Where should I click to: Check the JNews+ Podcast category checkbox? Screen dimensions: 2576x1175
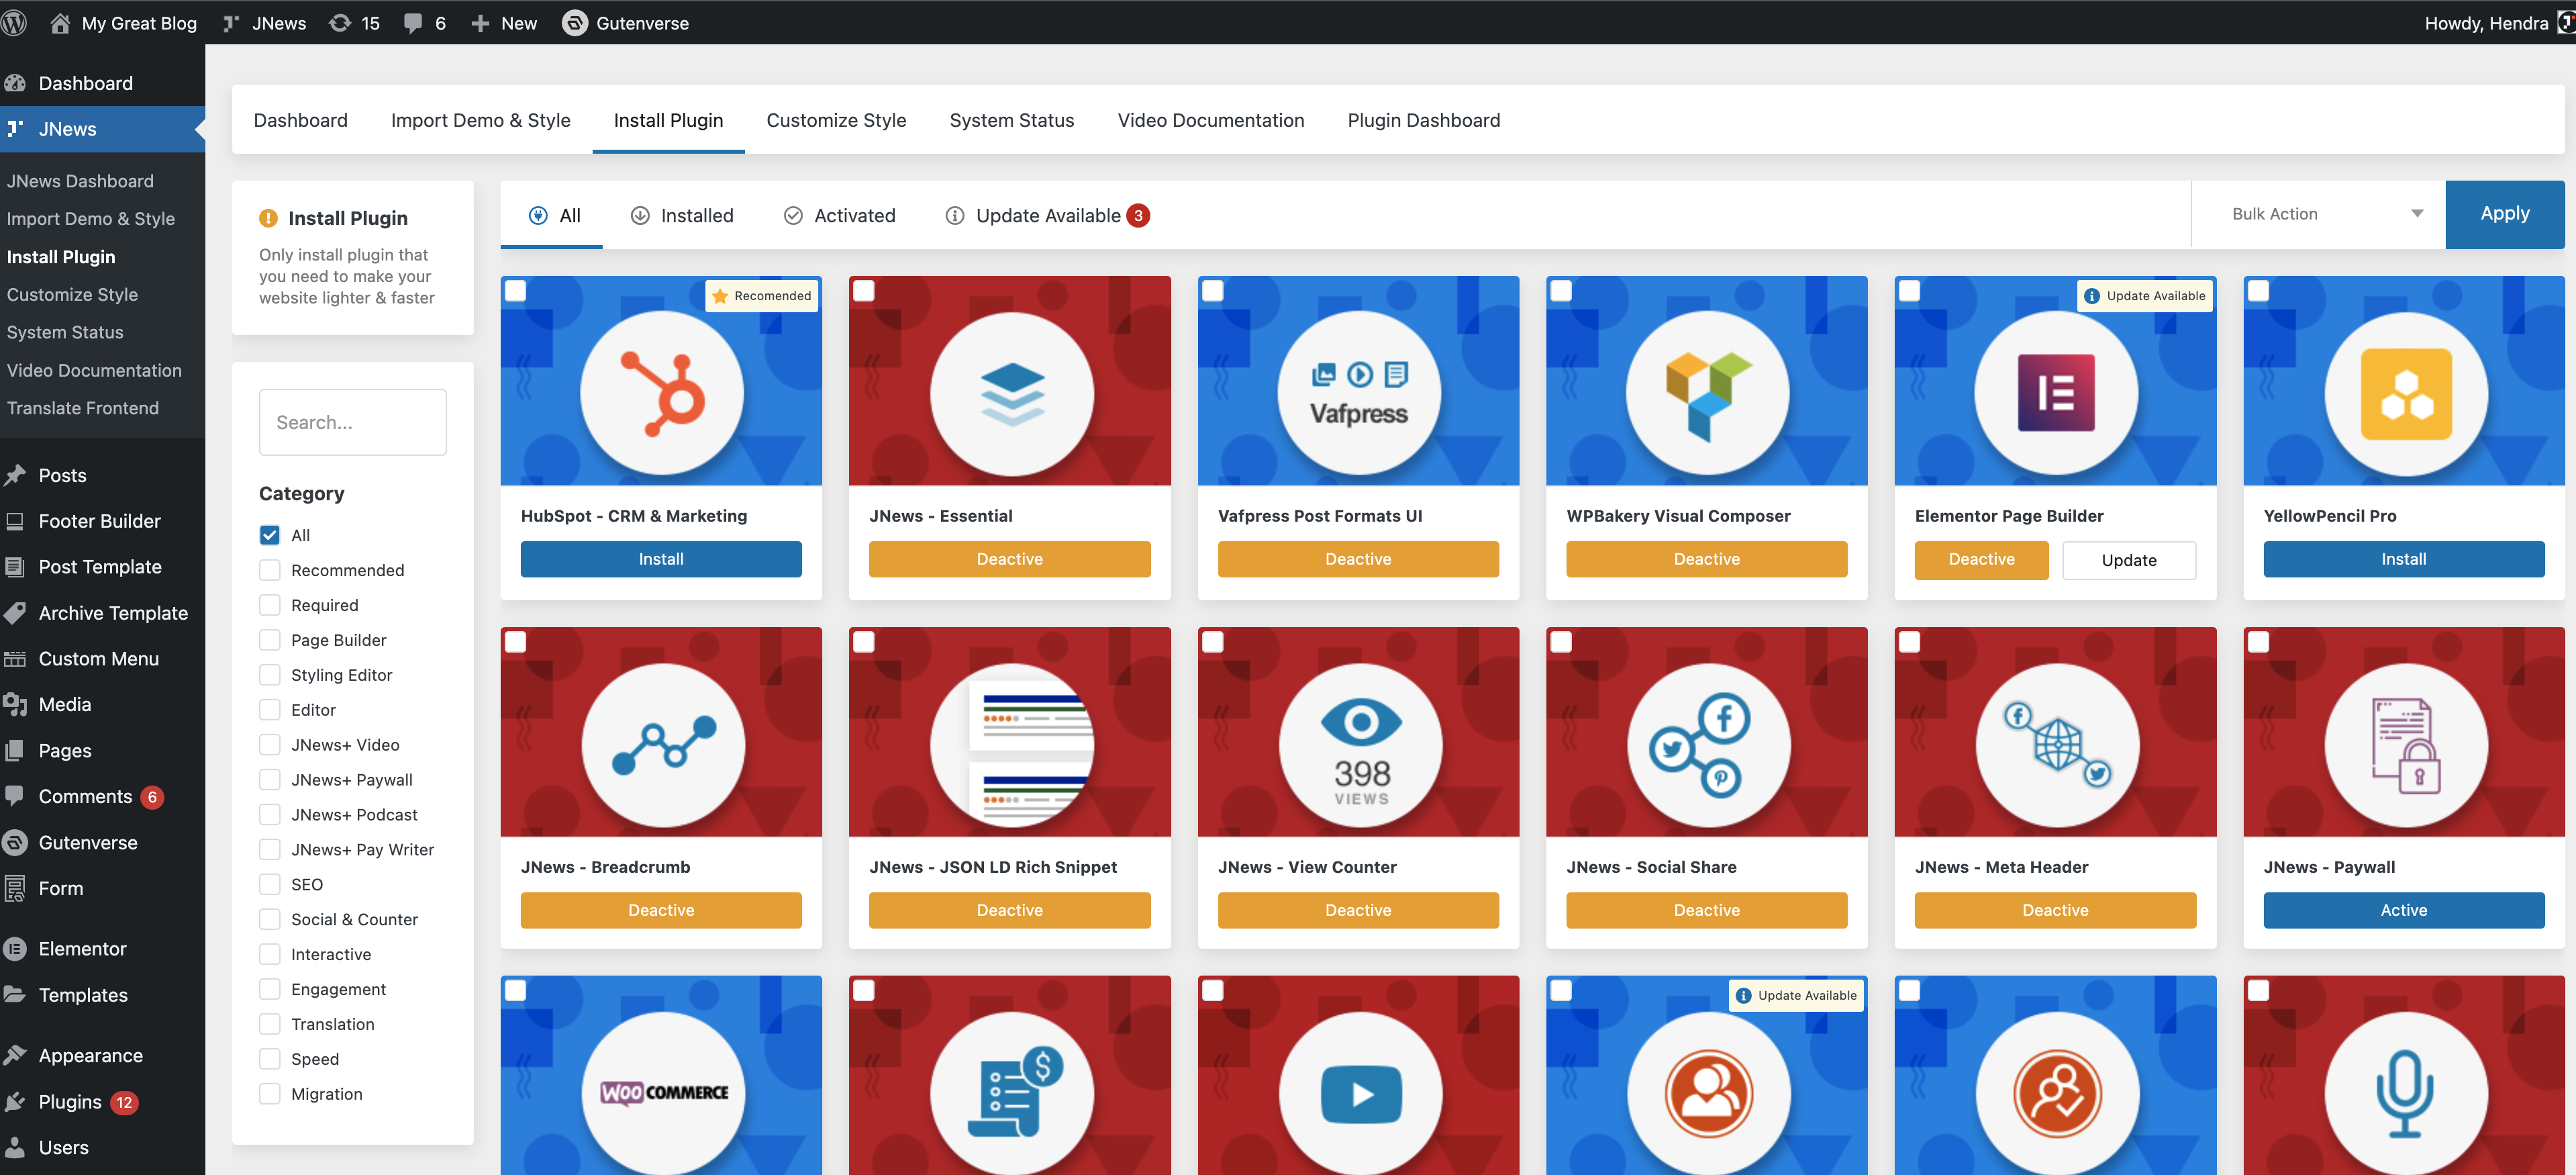pos(269,814)
